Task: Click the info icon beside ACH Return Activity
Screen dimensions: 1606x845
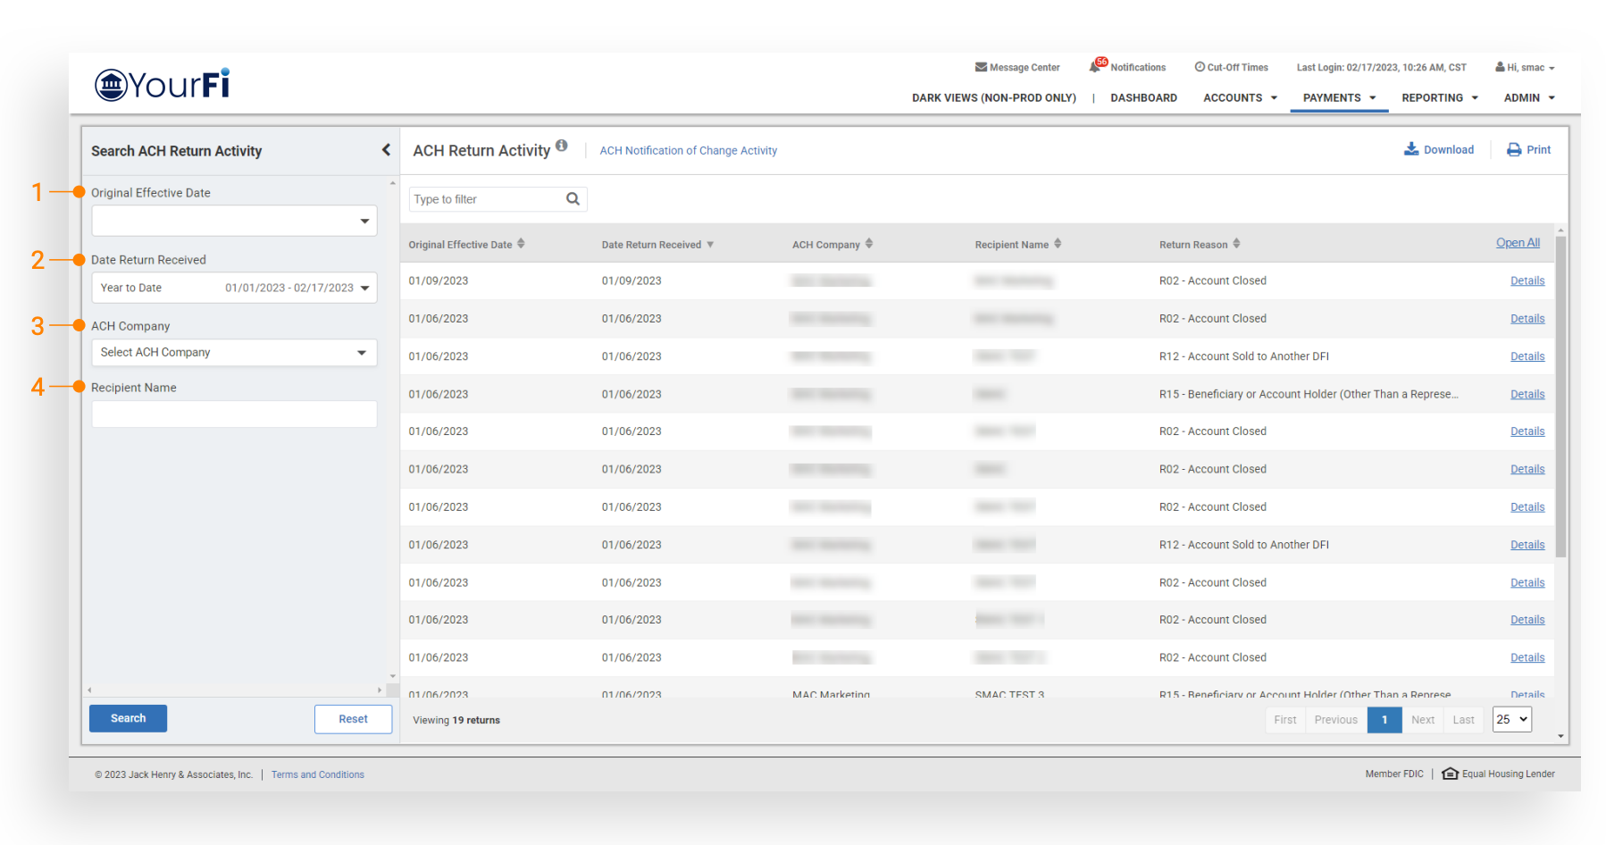Action: click(x=562, y=146)
